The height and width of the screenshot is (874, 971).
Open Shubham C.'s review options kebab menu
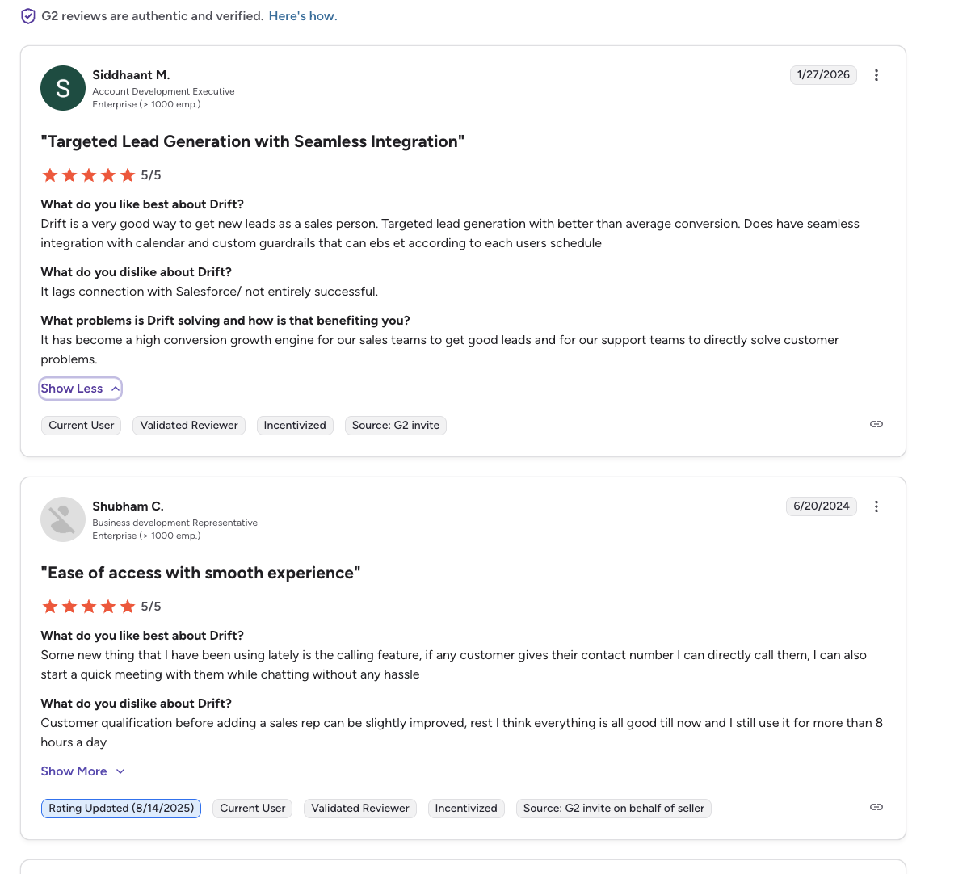(876, 506)
